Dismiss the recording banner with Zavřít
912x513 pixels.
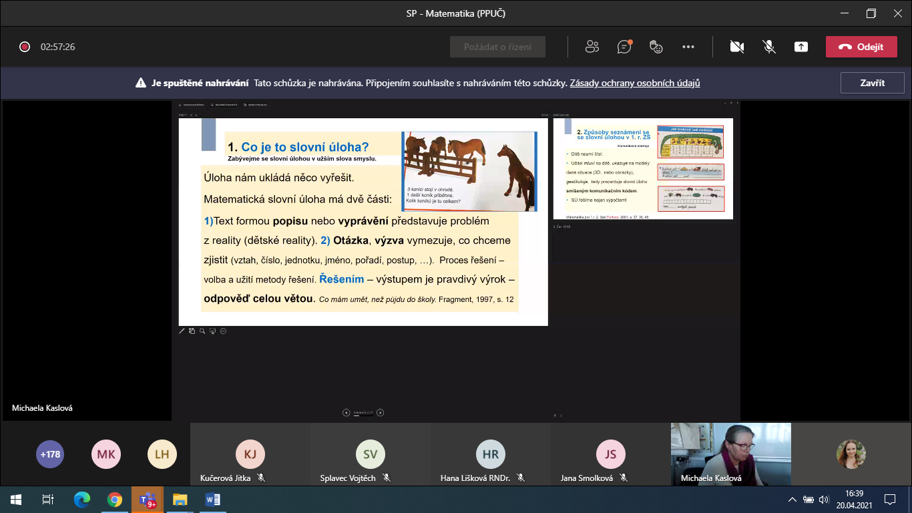pyautogui.click(x=872, y=83)
